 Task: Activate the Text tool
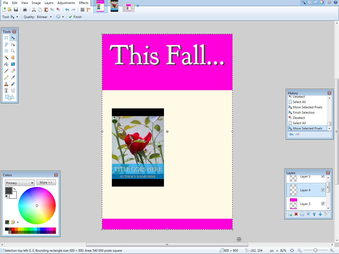tap(6, 91)
